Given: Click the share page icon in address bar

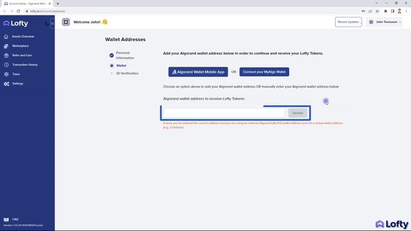Looking at the screenshot, I should (370, 12).
